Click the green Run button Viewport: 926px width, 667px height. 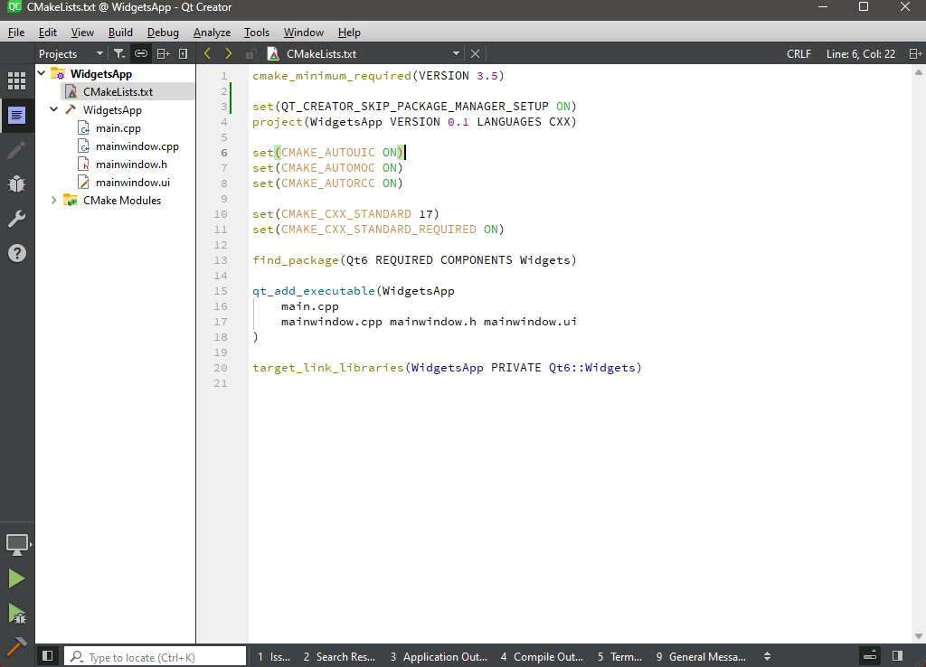pos(16,578)
